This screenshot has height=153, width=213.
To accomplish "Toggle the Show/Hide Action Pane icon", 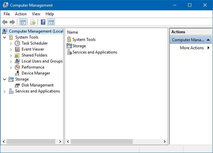I will (x=51, y=22).
